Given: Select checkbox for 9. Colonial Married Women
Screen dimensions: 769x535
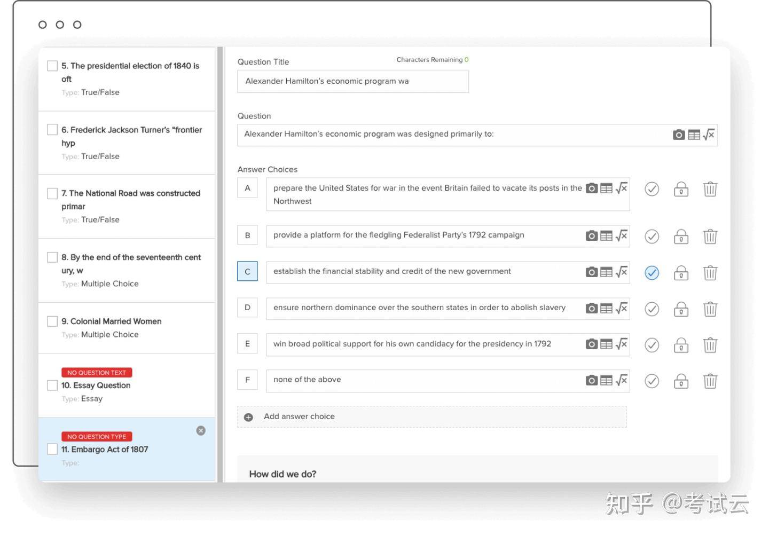Looking at the screenshot, I should [52, 321].
